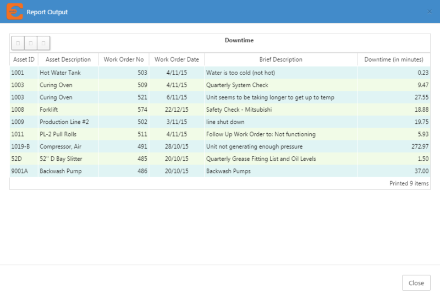The height and width of the screenshot is (300, 440).
Task: Sort by Asset ID column header
Action: pyautogui.click(x=24, y=59)
